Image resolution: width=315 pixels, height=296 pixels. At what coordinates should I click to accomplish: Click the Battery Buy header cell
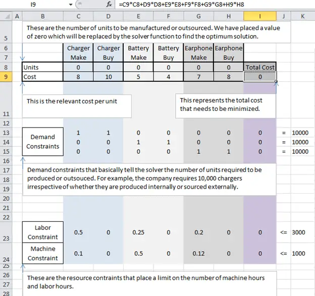click(168, 53)
